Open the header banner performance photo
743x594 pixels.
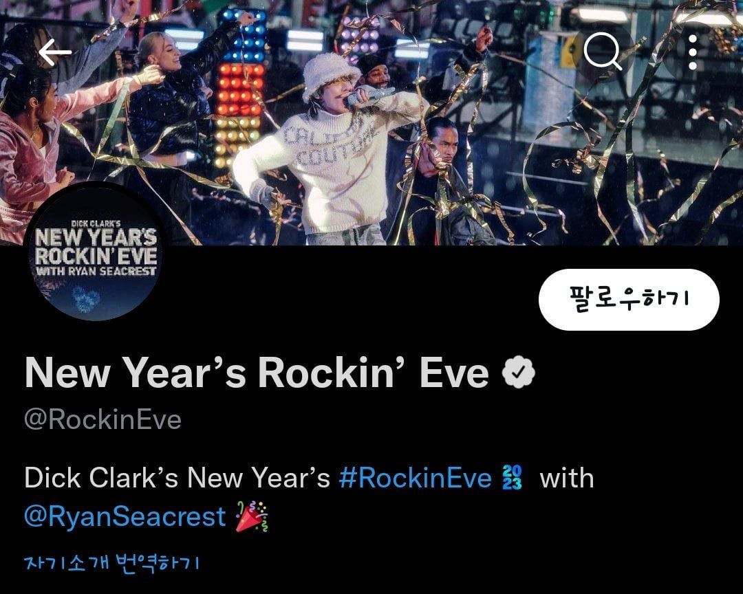click(371, 122)
